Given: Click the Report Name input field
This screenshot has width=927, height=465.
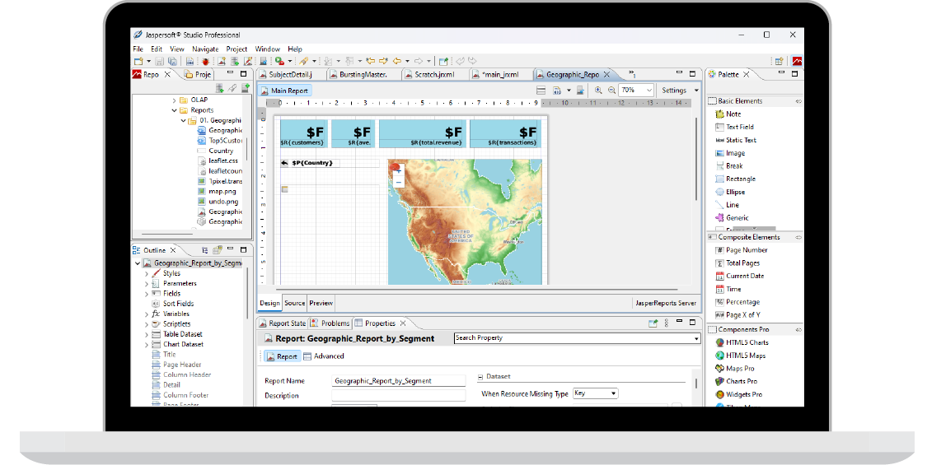Looking at the screenshot, I should 399,381.
